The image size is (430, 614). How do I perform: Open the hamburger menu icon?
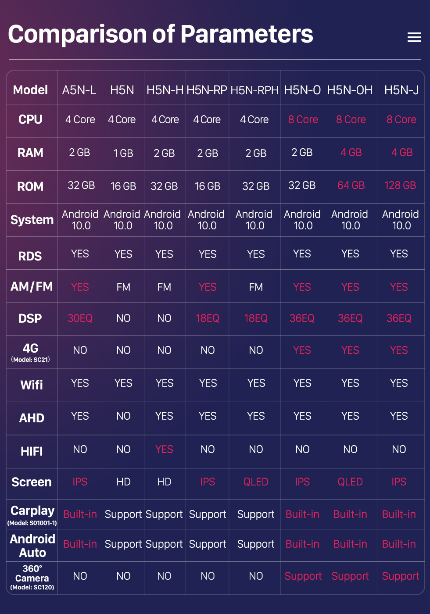414,37
